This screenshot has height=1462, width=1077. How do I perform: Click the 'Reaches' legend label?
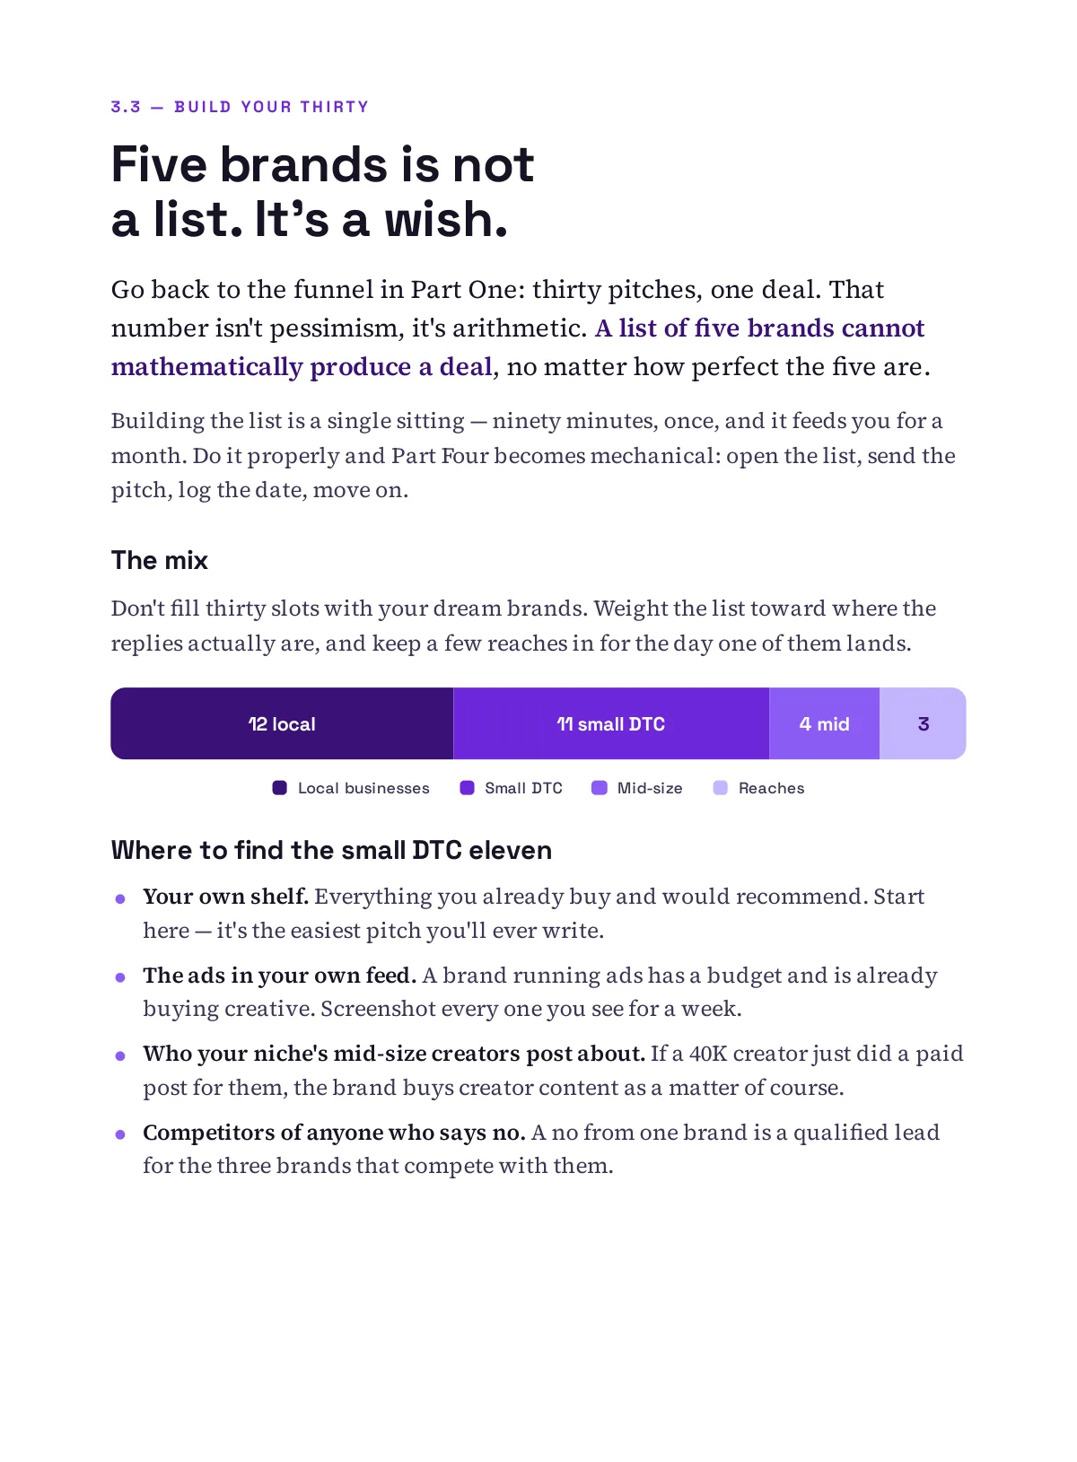(x=772, y=788)
